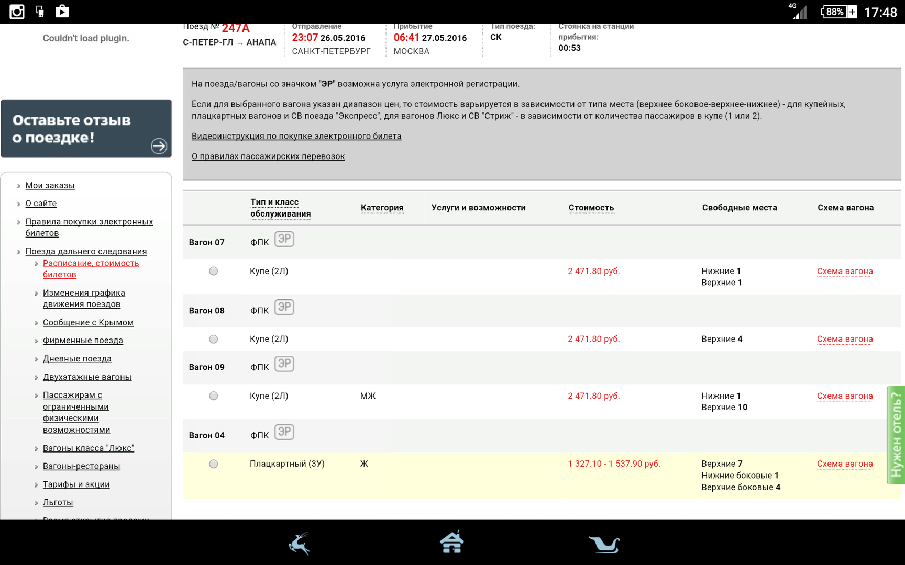Open the green Нужен отель side tab
This screenshot has width=905, height=565.
pyautogui.click(x=896, y=435)
